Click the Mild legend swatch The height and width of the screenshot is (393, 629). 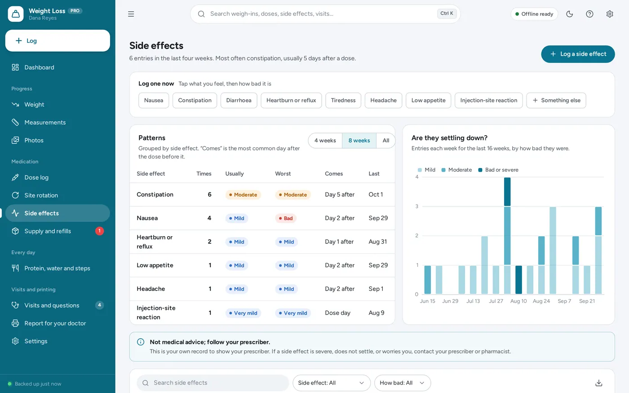[420, 170]
